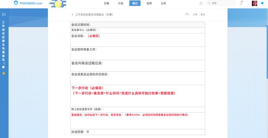The image size is (268, 138).
Task: Focus the 搜索 search field
Action: pos(221,3)
